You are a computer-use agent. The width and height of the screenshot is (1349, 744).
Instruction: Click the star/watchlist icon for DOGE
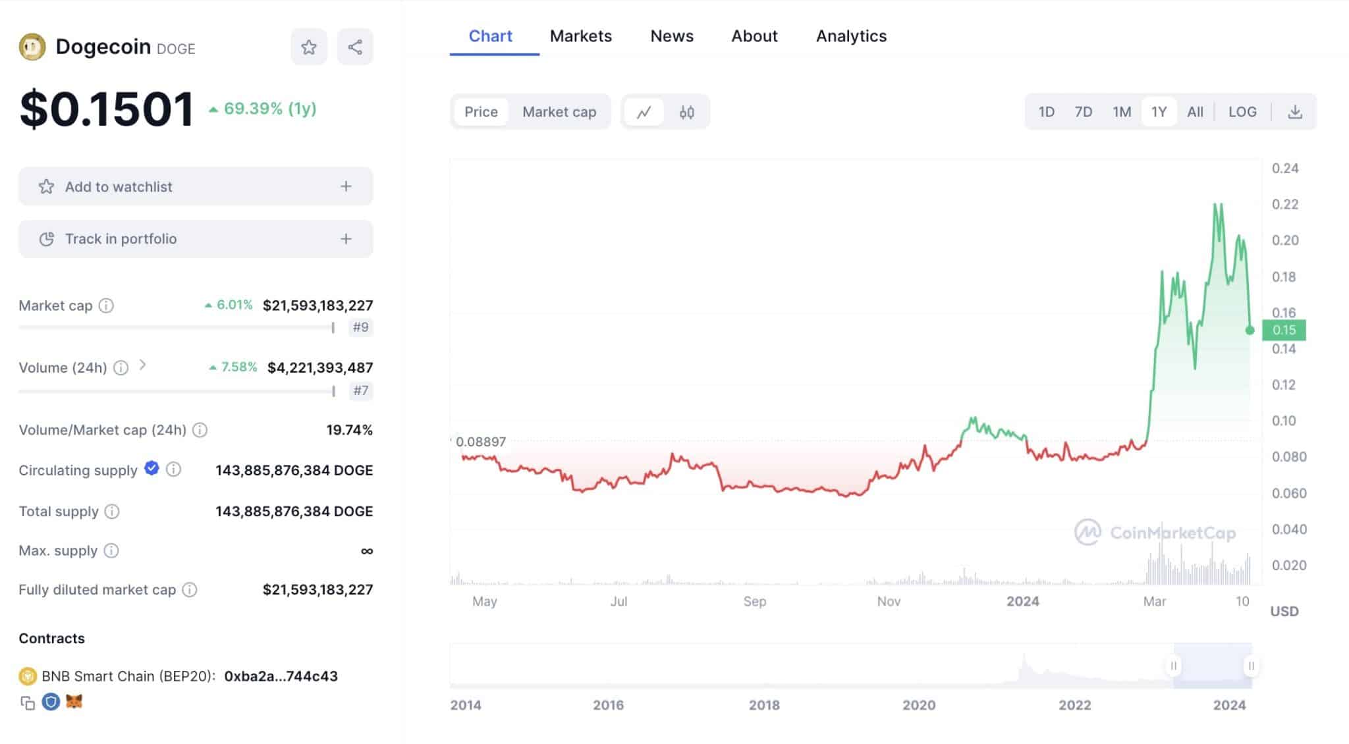pyautogui.click(x=309, y=47)
